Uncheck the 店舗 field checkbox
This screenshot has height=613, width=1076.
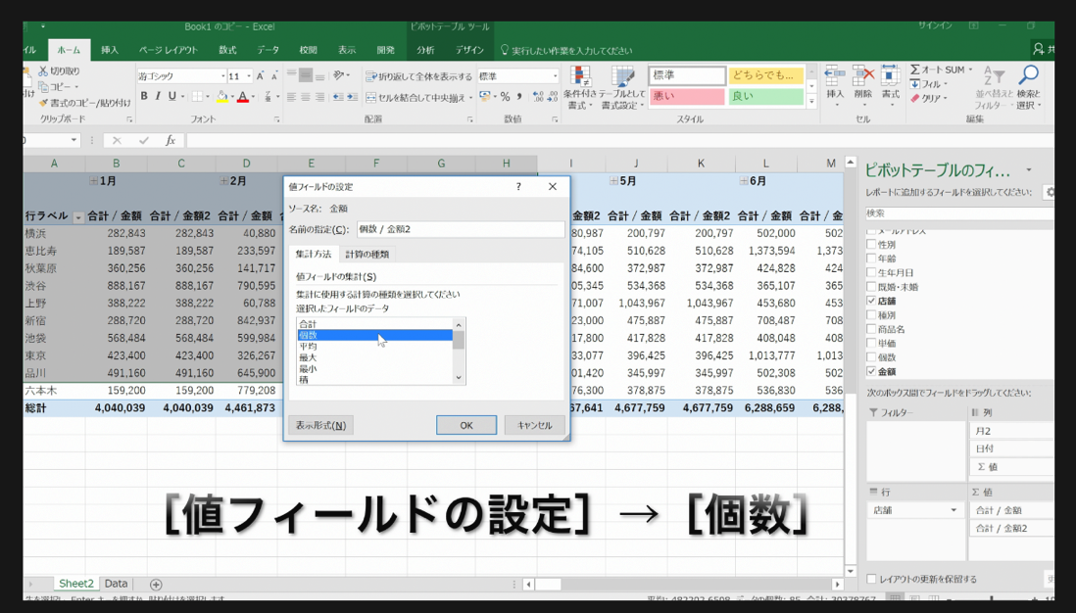(871, 301)
